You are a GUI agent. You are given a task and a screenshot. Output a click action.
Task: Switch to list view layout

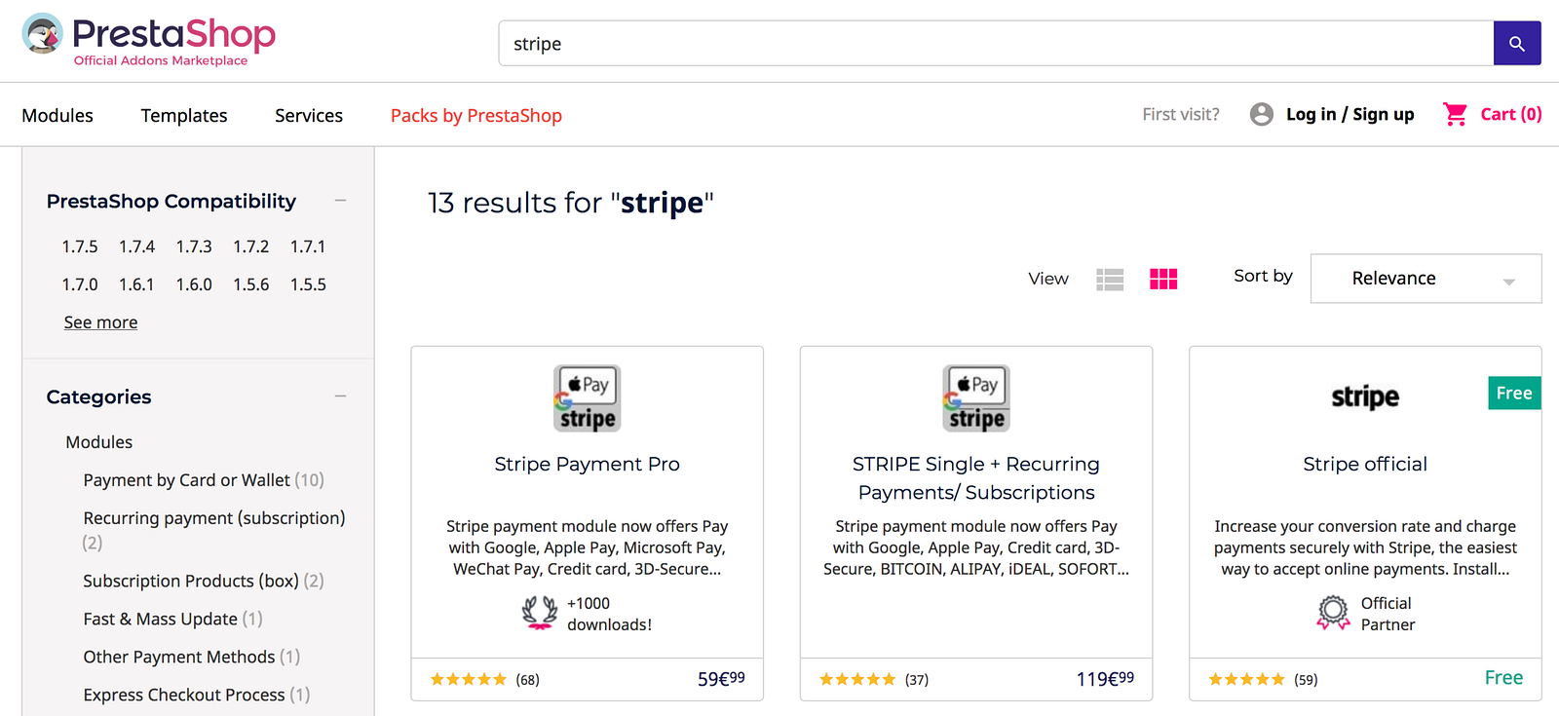[x=1110, y=280]
